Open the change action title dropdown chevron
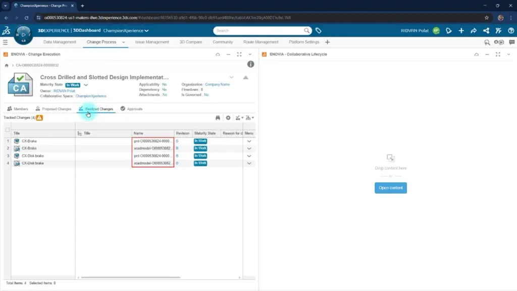 [x=231, y=77]
